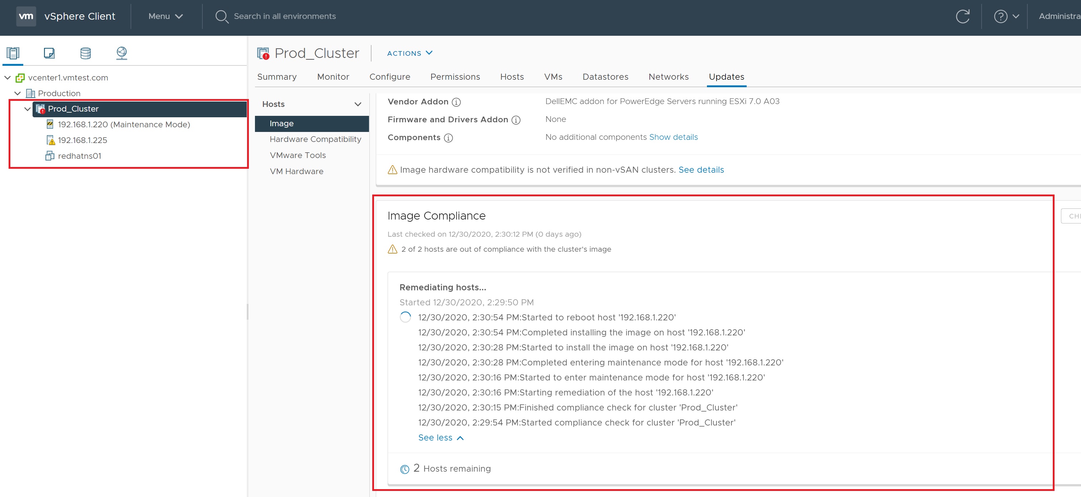1081x497 pixels.
Task: Click the hardware compatibility warning triangle icon
Action: coord(392,169)
